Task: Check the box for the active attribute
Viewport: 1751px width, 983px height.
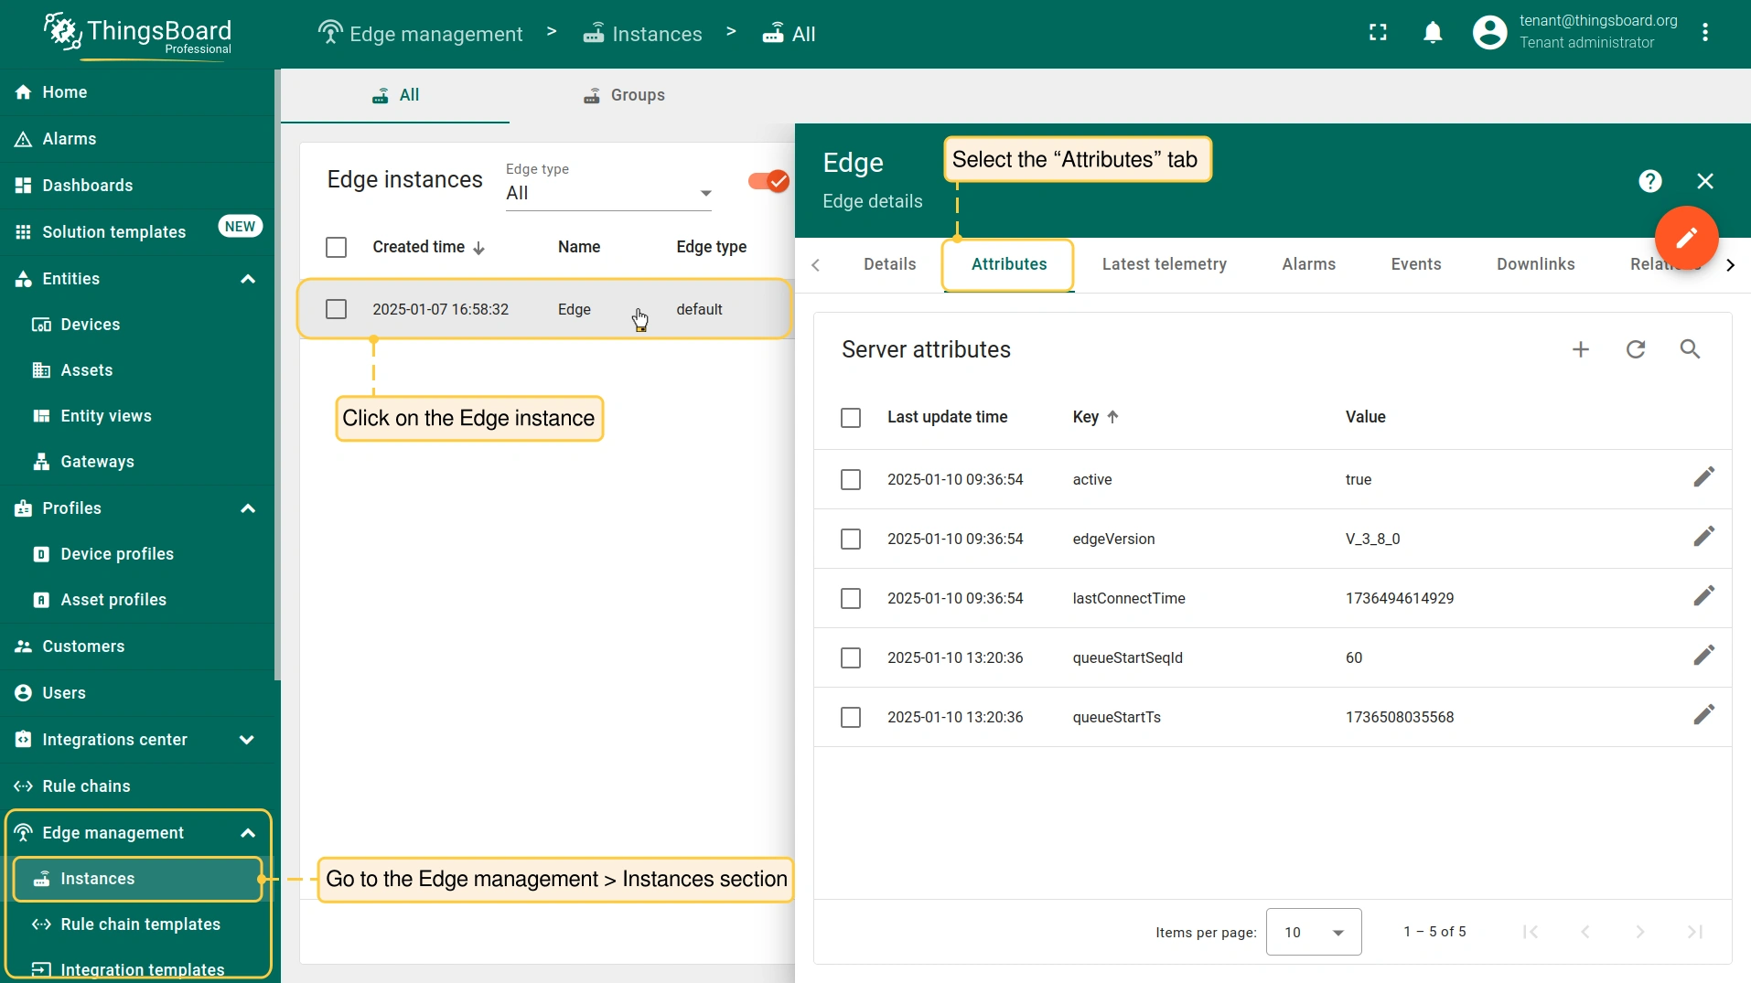Action: pos(851,480)
